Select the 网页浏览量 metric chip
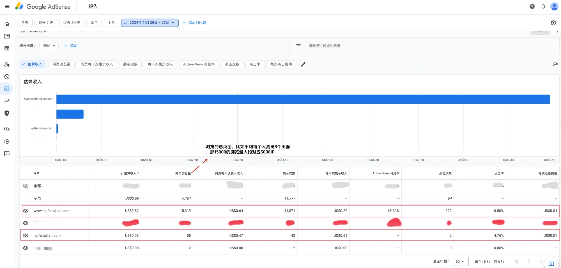The height and width of the screenshot is (268, 561). pyautogui.click(x=61, y=64)
